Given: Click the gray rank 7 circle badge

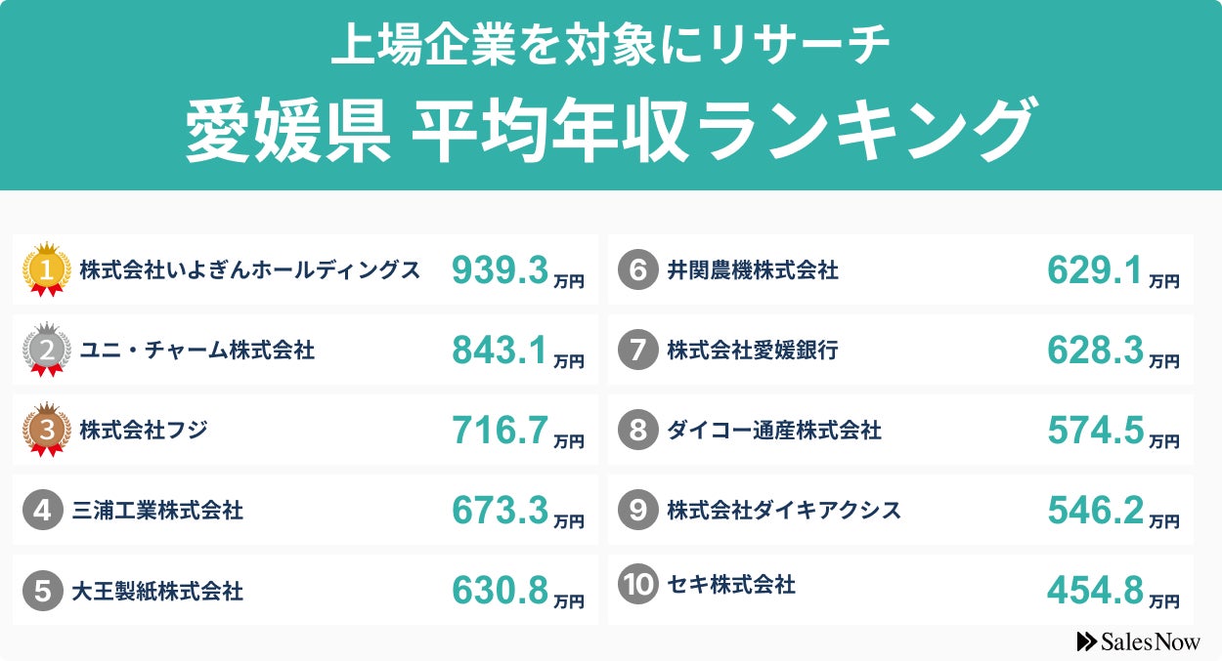Looking at the screenshot, I should click(637, 351).
